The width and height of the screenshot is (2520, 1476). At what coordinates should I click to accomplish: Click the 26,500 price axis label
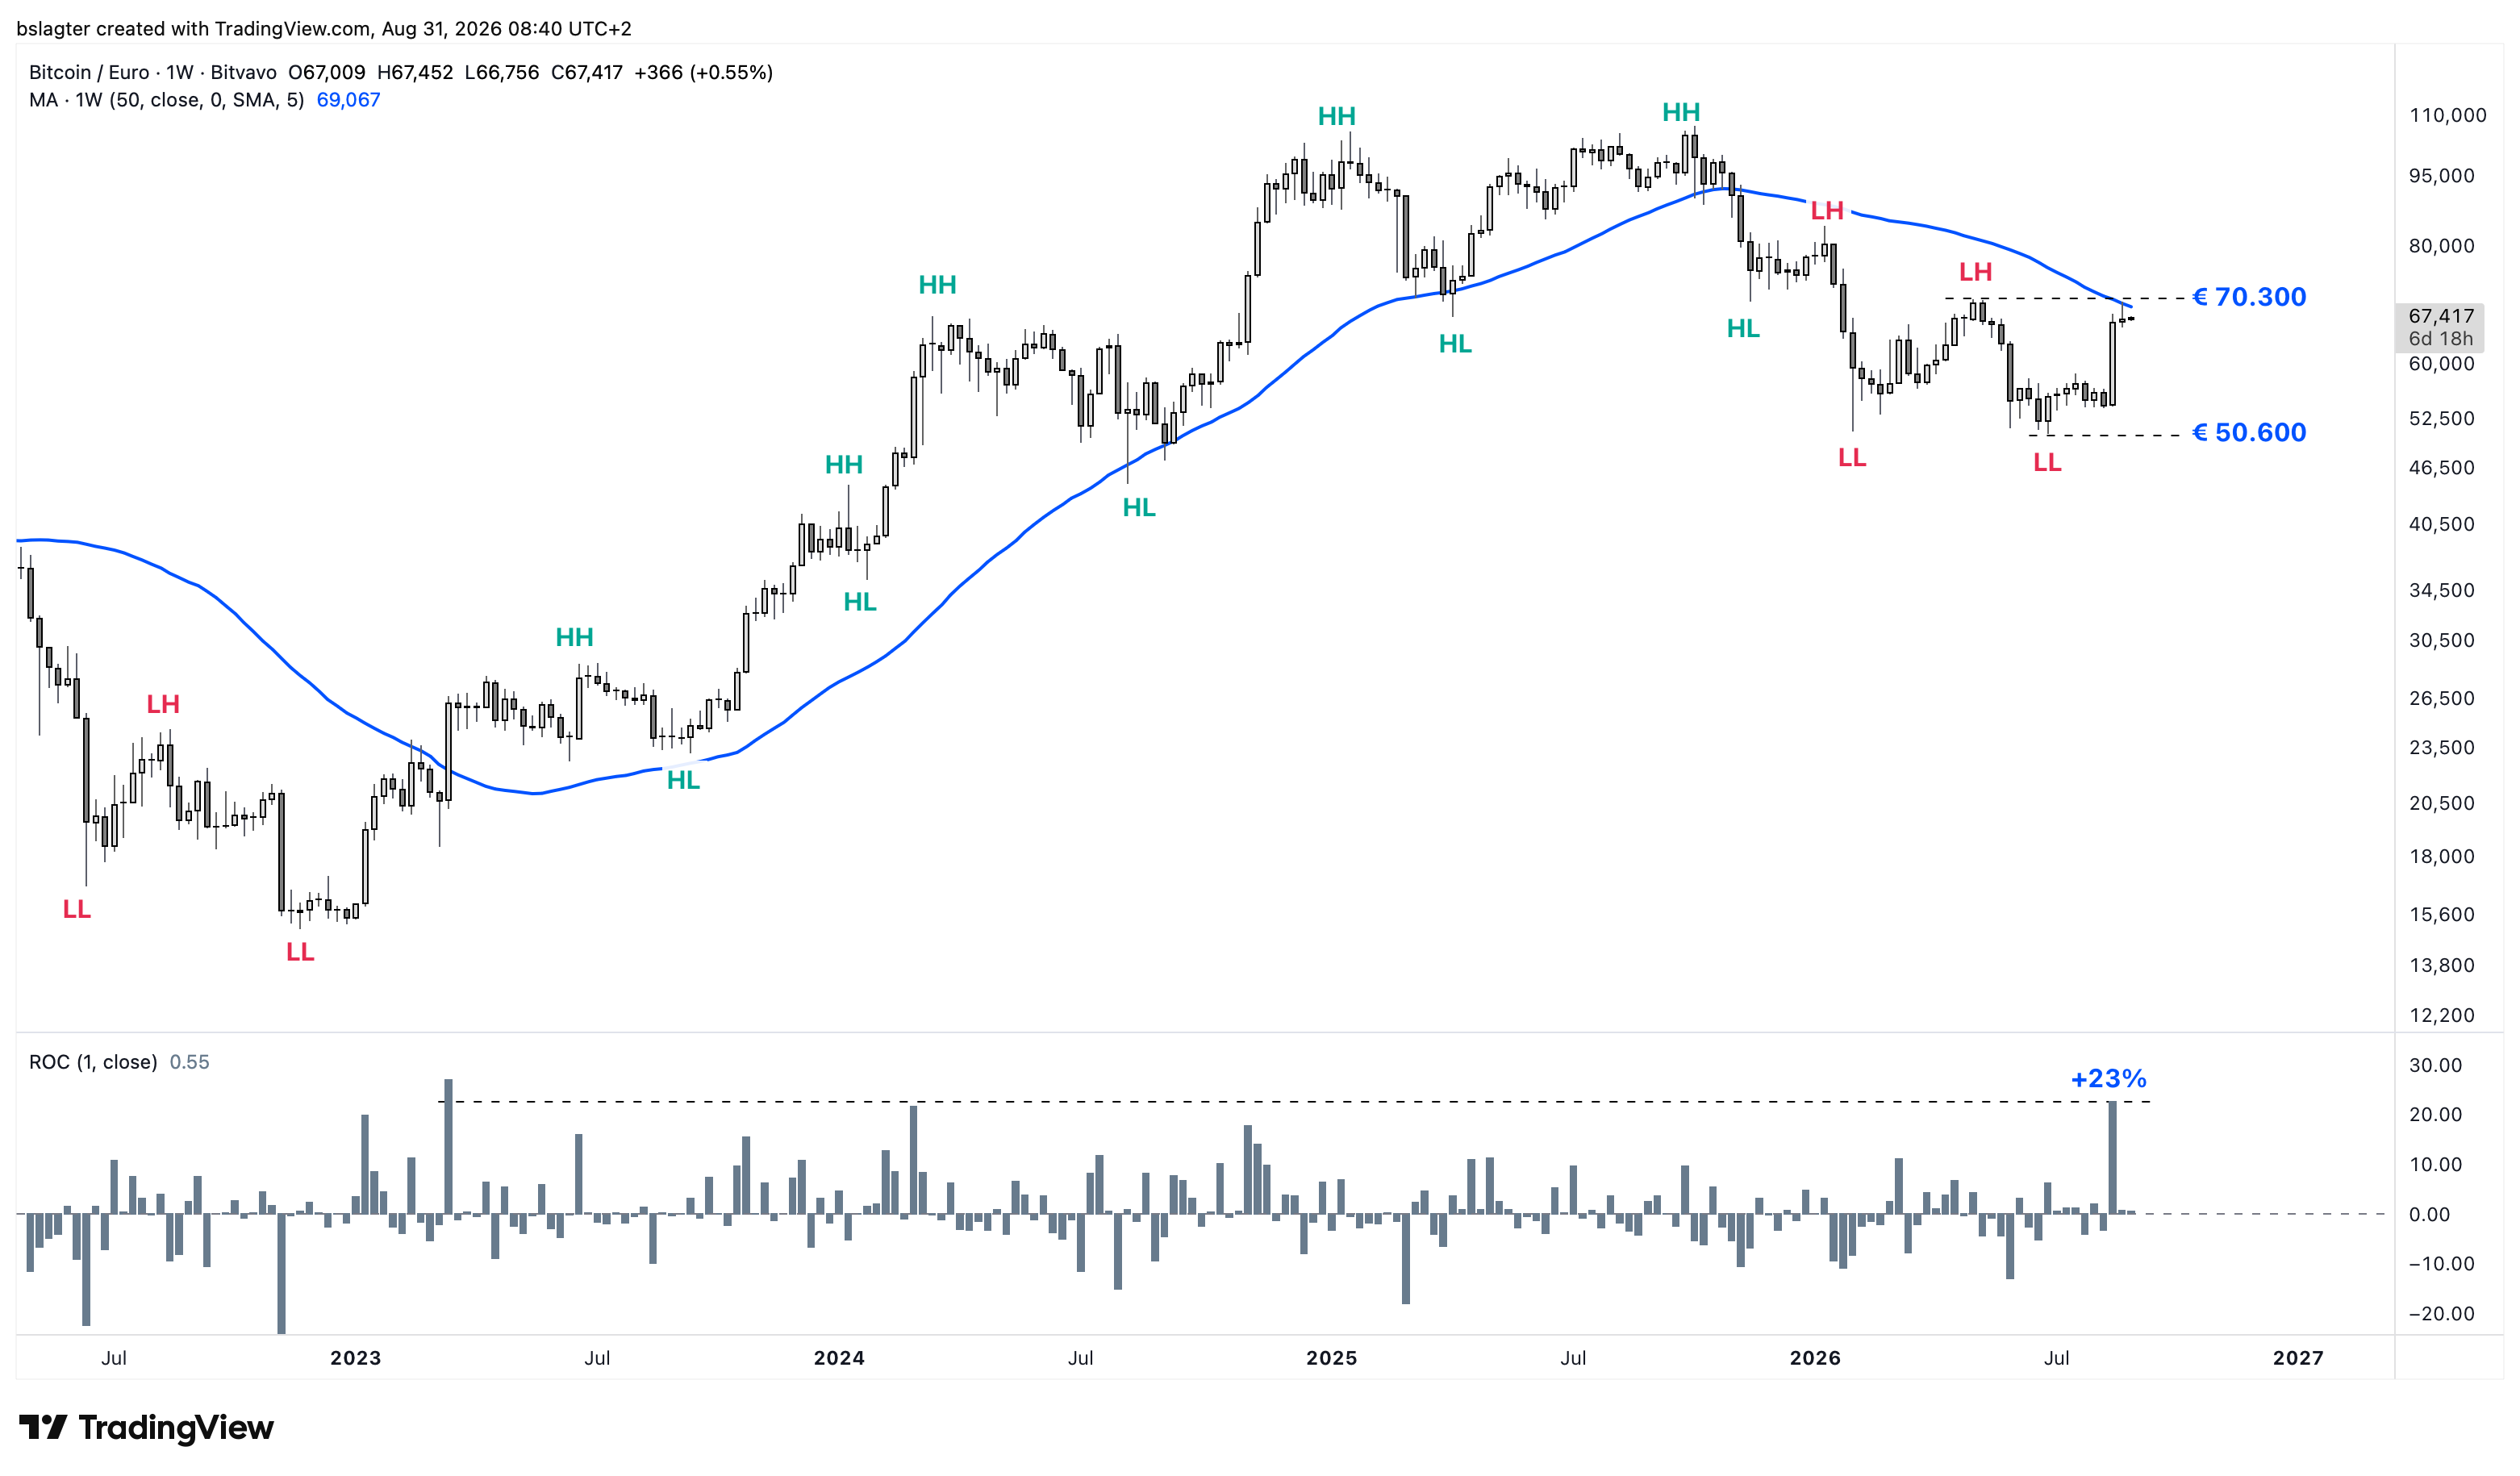coord(2442,698)
